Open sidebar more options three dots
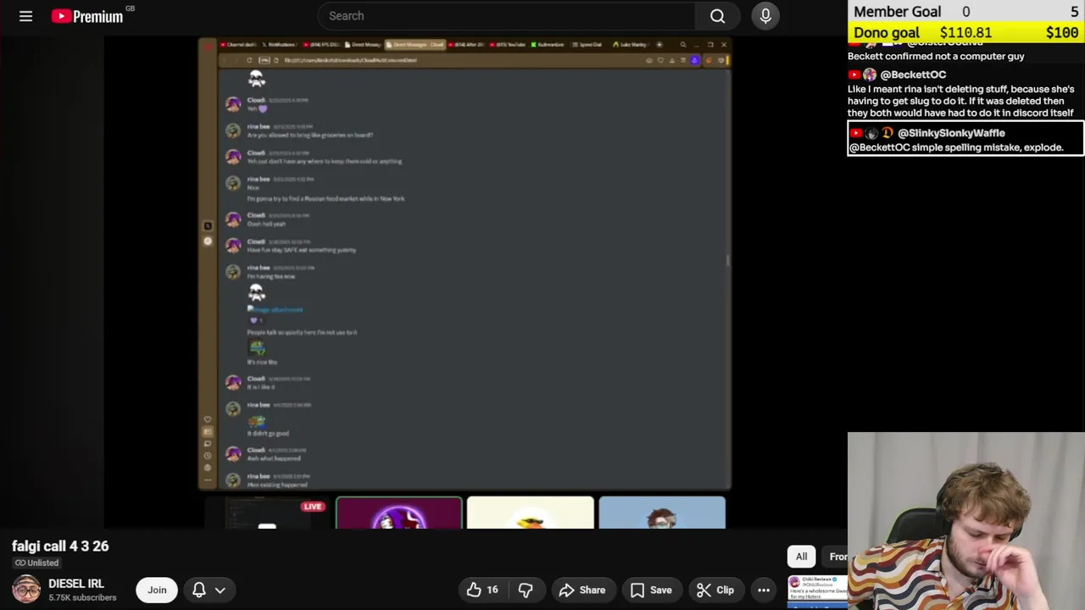 (x=208, y=480)
